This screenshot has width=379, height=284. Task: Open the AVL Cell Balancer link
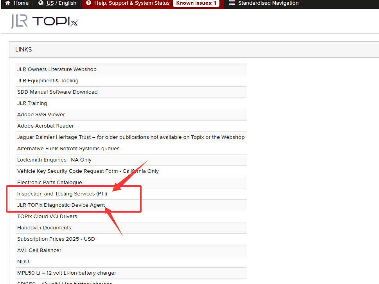click(x=39, y=250)
